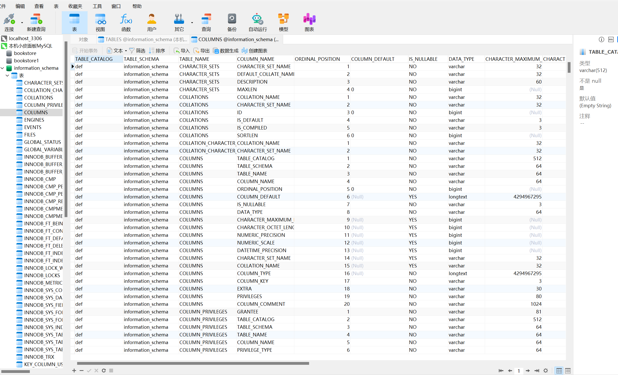Screen dimensions: 618x375
Task: Open the 工具 Tools menu
Action: 97,6
